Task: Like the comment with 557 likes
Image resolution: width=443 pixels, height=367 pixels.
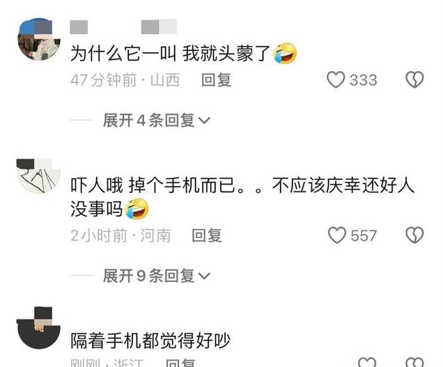Action: point(336,235)
